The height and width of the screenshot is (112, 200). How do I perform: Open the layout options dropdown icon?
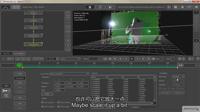tap(176, 7)
